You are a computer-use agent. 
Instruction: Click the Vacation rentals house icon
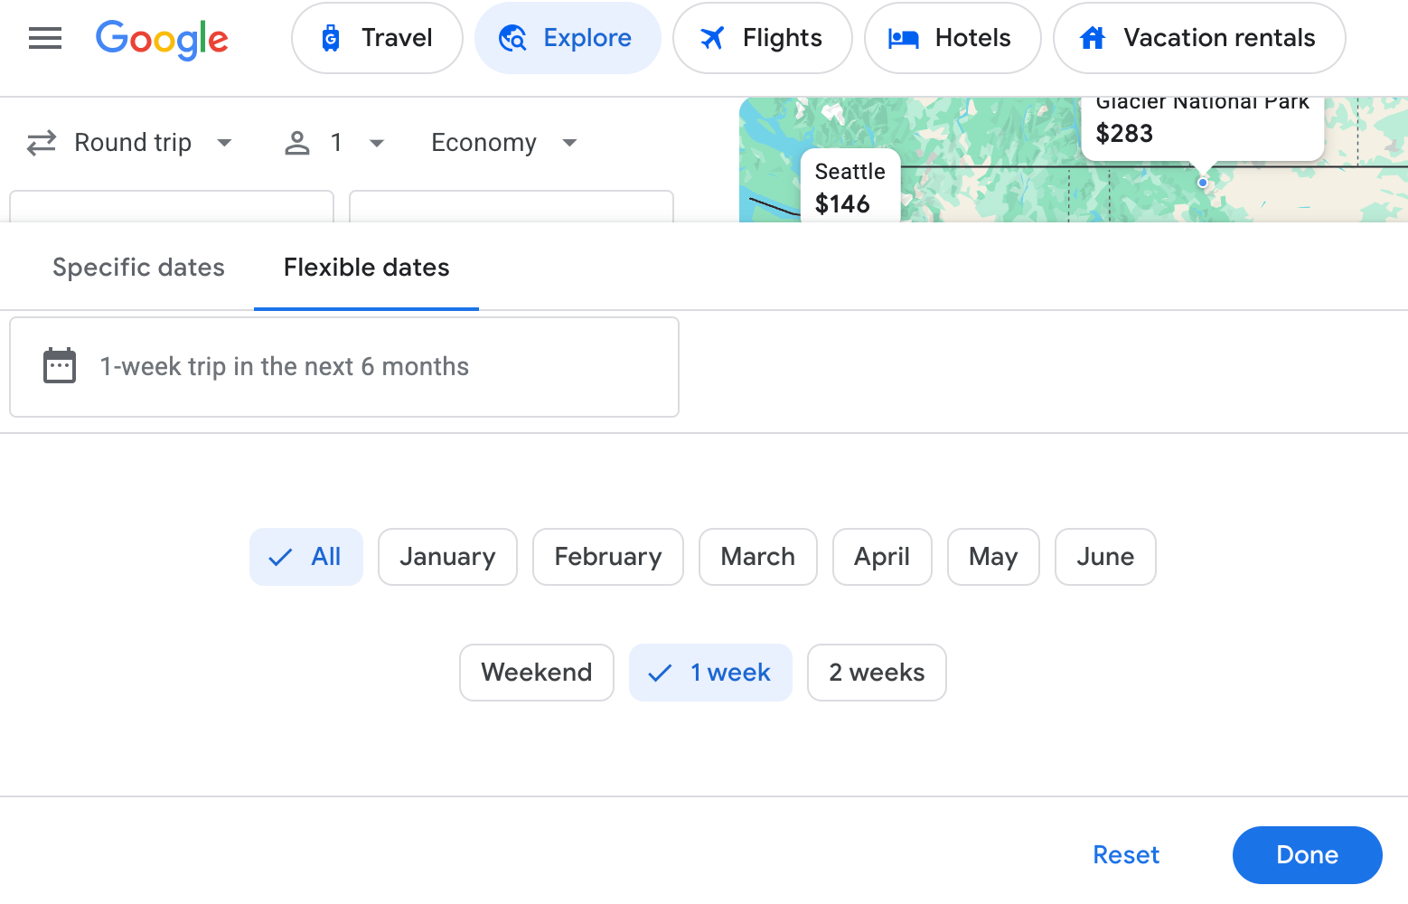click(x=1092, y=38)
